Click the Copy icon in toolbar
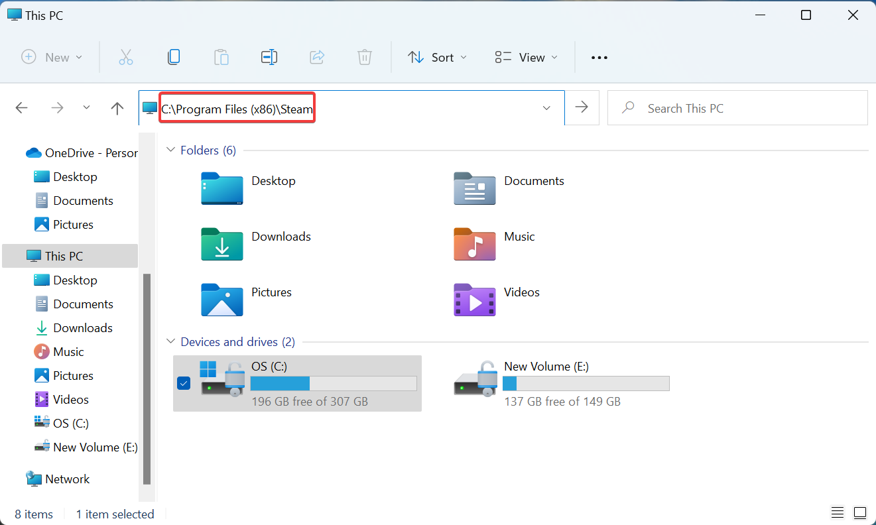Viewport: 876px width, 525px height. pyautogui.click(x=174, y=58)
